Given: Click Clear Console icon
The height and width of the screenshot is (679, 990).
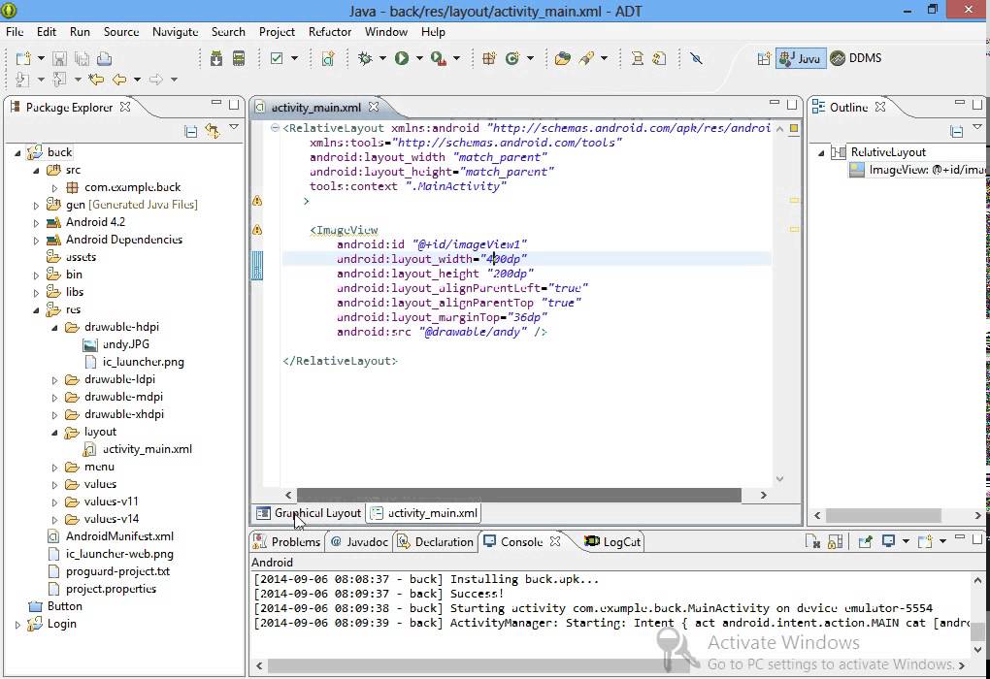Looking at the screenshot, I should [x=812, y=541].
